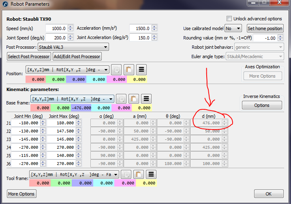This screenshot has height=204, width=291.
Task: Copy the Base frame values
Action: coord(121,99)
